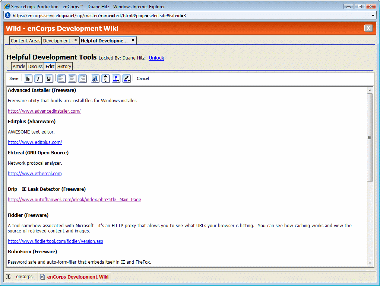380x286 pixels.
Task: Toggle italic formatting in the editor toolbar
Action: [38, 78]
